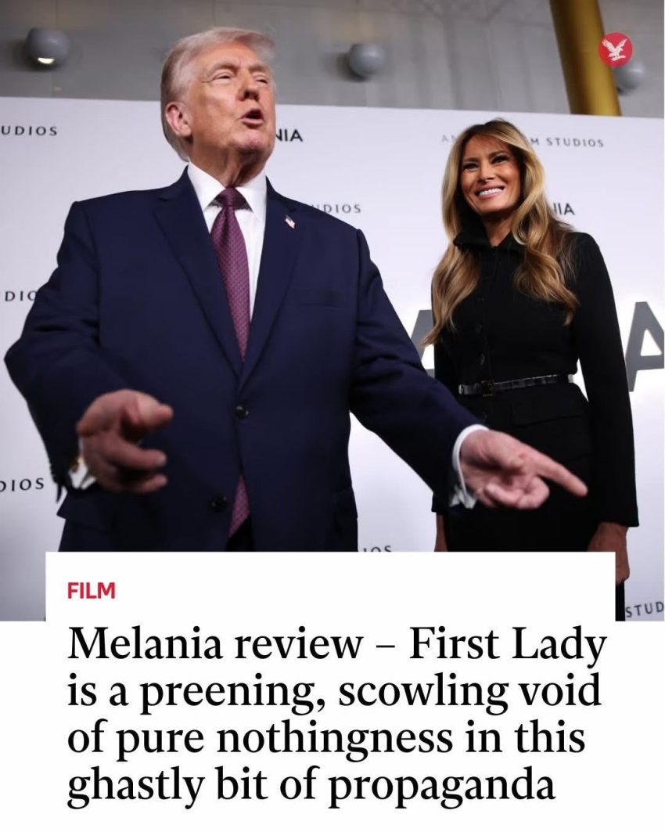665x832 pixels.
Task: Click the gold pillar in the background
Action: (x=586, y=57)
